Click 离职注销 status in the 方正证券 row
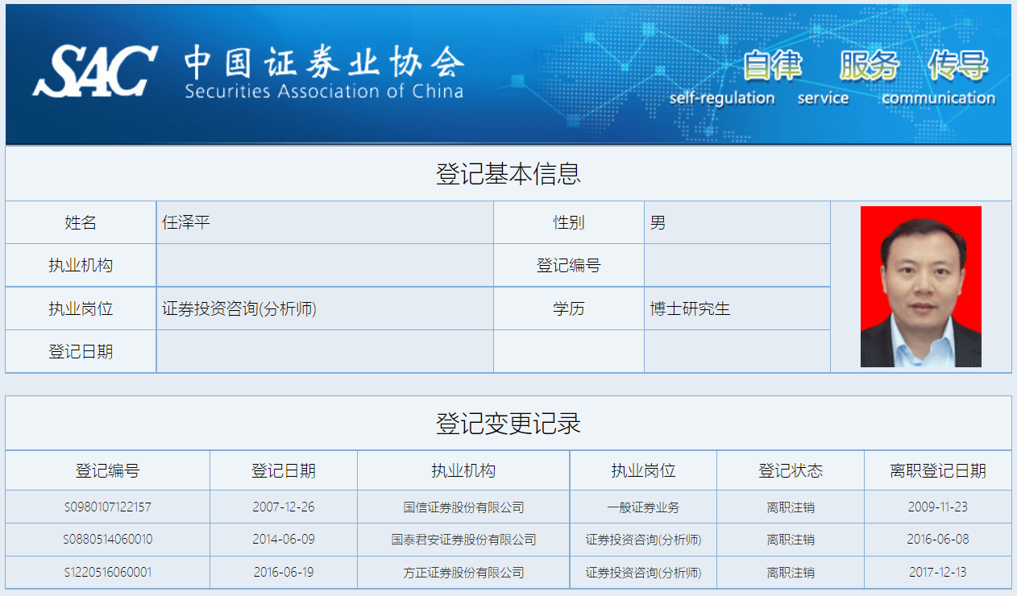The image size is (1017, 596). [x=791, y=573]
